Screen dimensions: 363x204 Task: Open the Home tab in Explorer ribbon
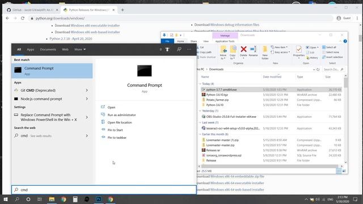pyautogui.click(x=180, y=41)
